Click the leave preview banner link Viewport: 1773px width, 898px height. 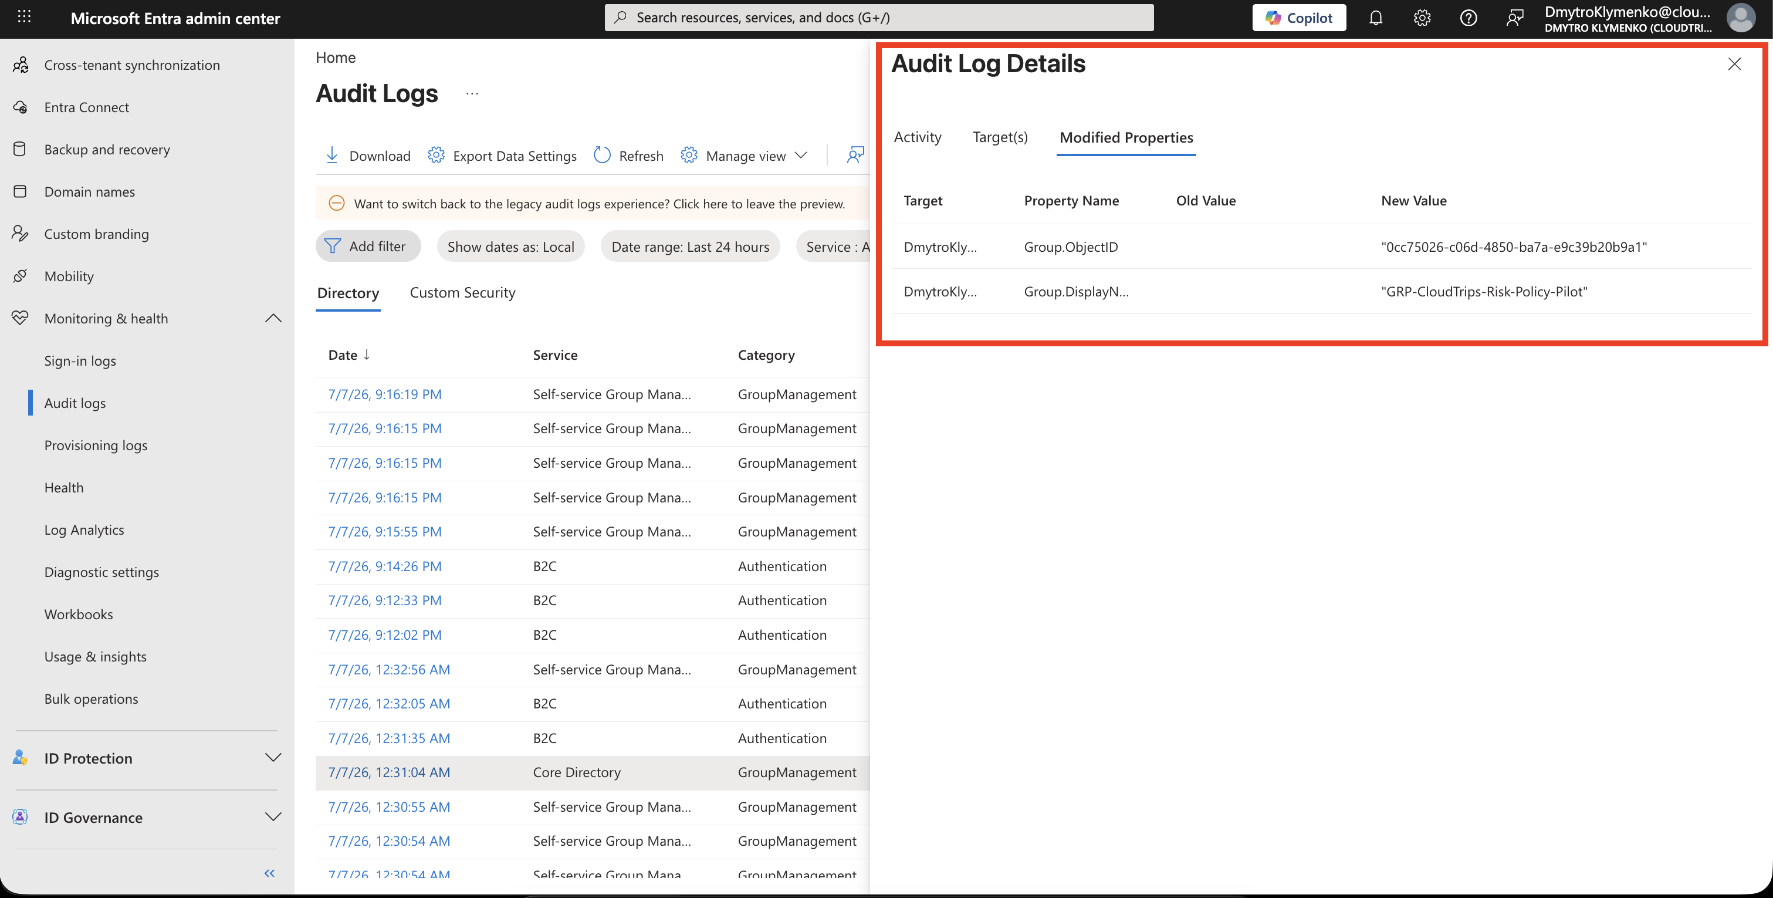[599, 204]
